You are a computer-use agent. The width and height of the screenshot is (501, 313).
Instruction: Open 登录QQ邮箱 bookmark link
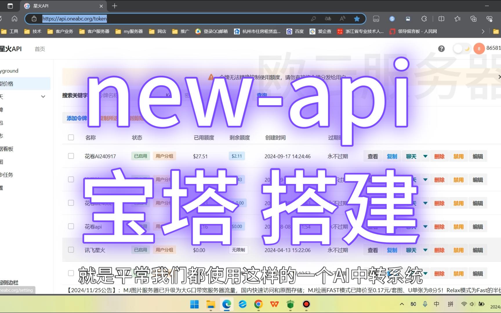pyautogui.click(x=212, y=31)
